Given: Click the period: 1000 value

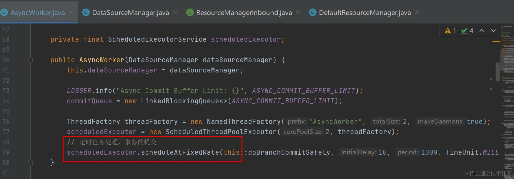Looking at the screenshot, I should click(x=429, y=152).
